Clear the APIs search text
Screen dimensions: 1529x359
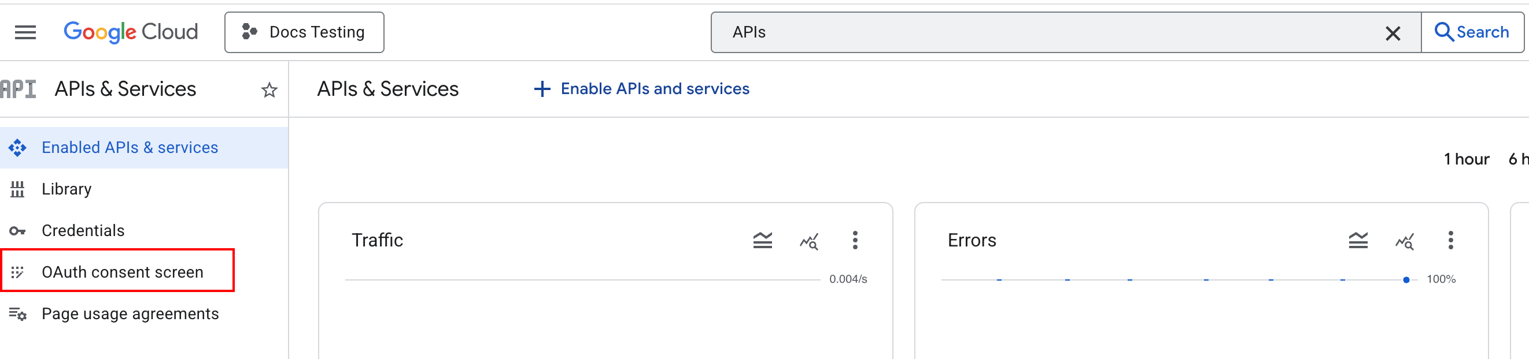1392,33
